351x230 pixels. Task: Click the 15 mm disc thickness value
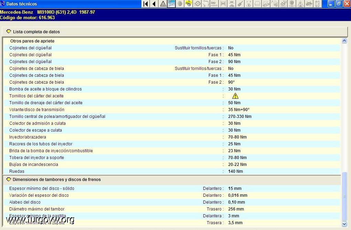click(x=235, y=189)
